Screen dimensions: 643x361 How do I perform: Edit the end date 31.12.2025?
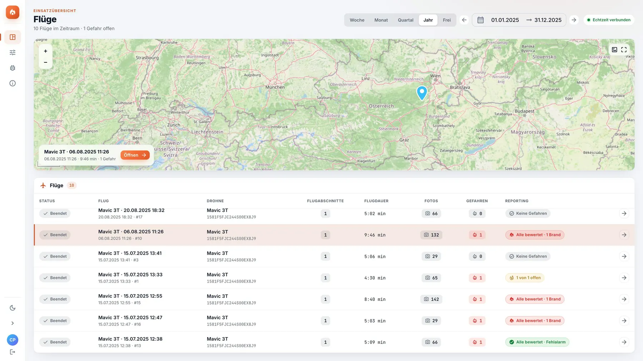click(x=548, y=20)
